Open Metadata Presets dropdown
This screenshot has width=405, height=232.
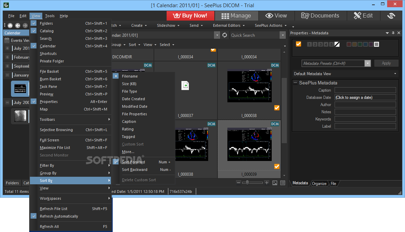pos(368,63)
